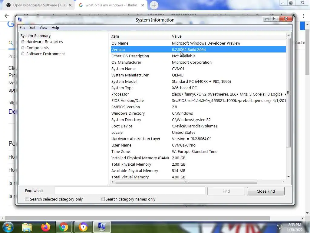Select System Information taskbar button
This screenshot has width=310, height=233.
pos(102,227)
